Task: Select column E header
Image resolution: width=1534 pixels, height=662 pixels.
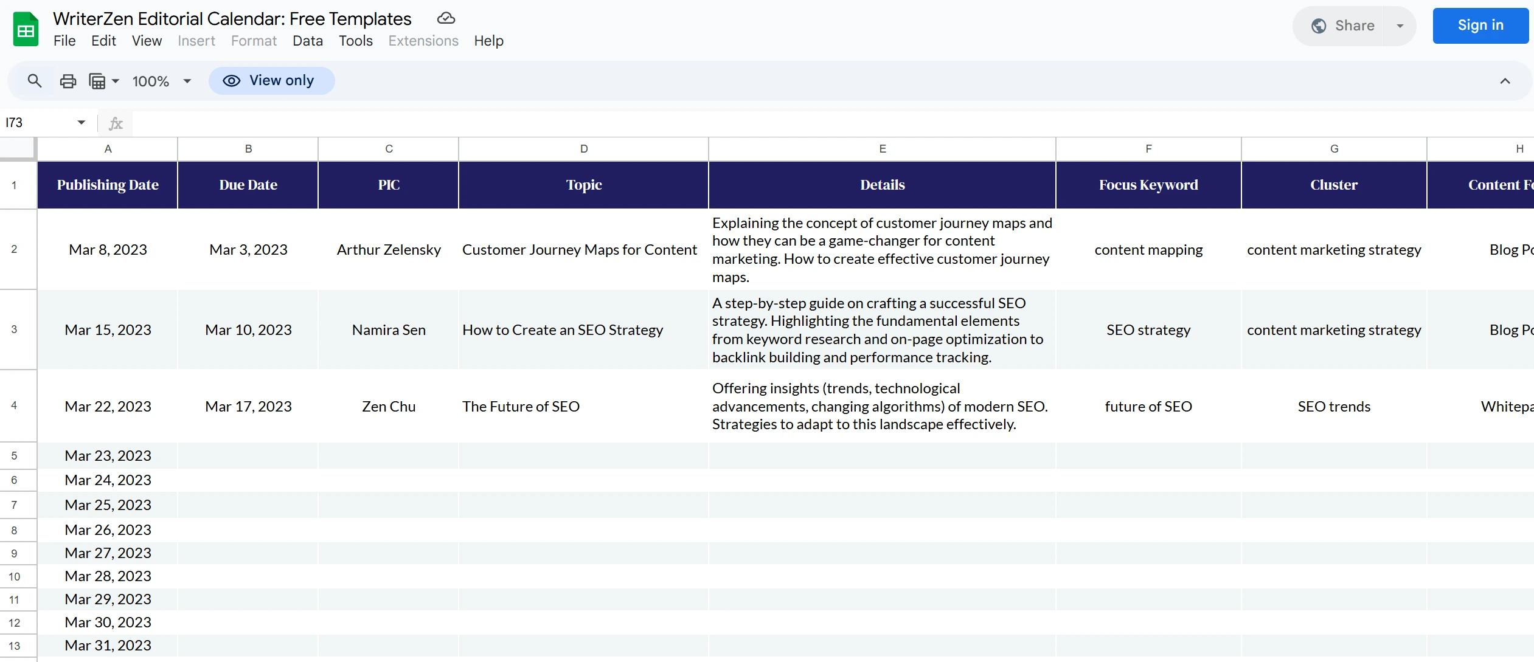Action: [882, 149]
